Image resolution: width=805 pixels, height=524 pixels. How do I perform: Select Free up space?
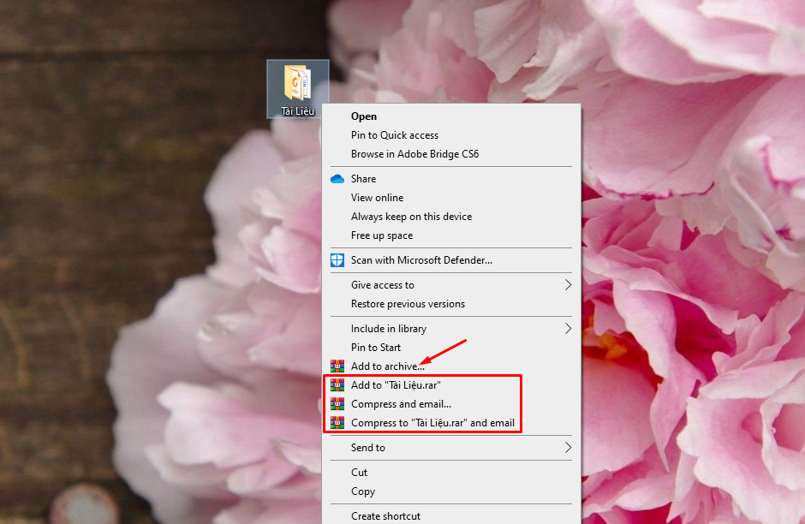[x=382, y=235]
